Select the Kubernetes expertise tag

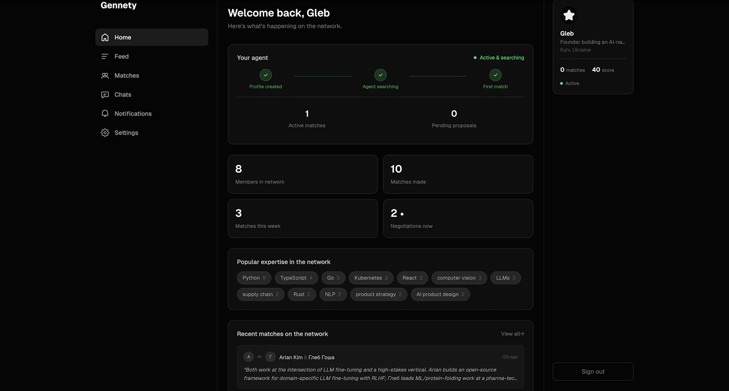pos(371,278)
